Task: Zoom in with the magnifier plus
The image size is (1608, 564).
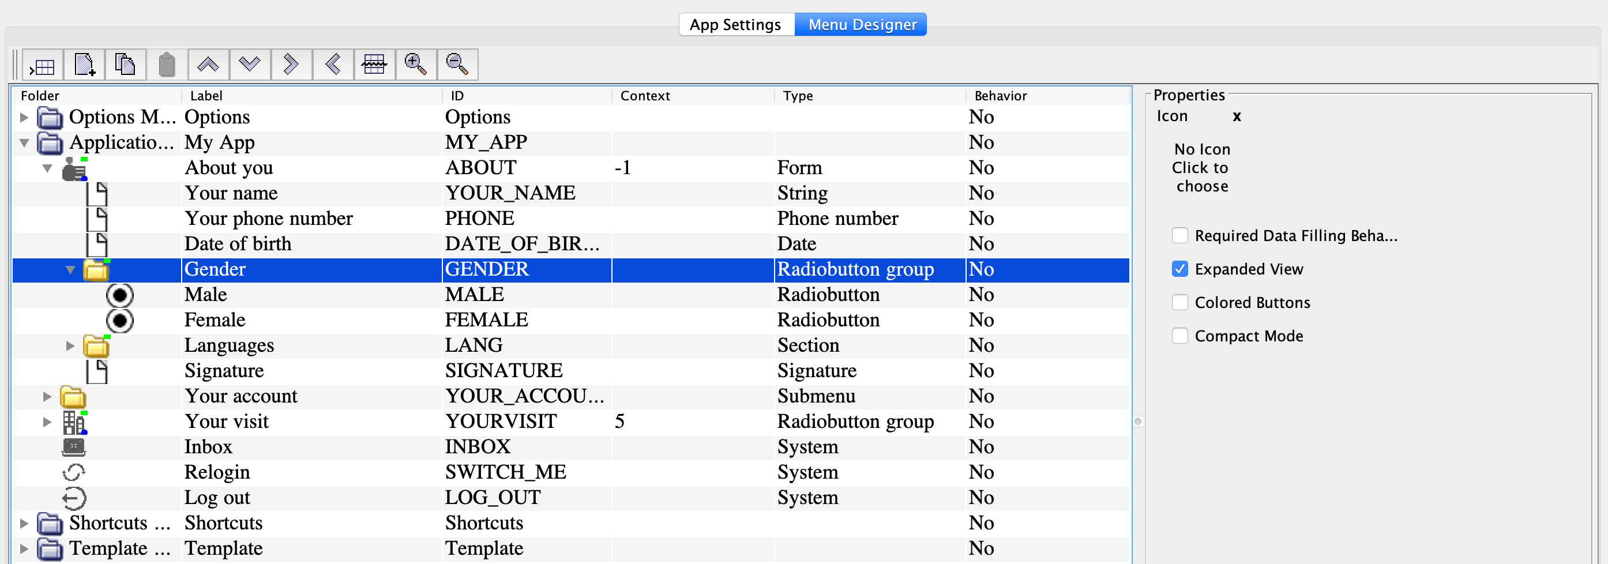Action: [415, 65]
